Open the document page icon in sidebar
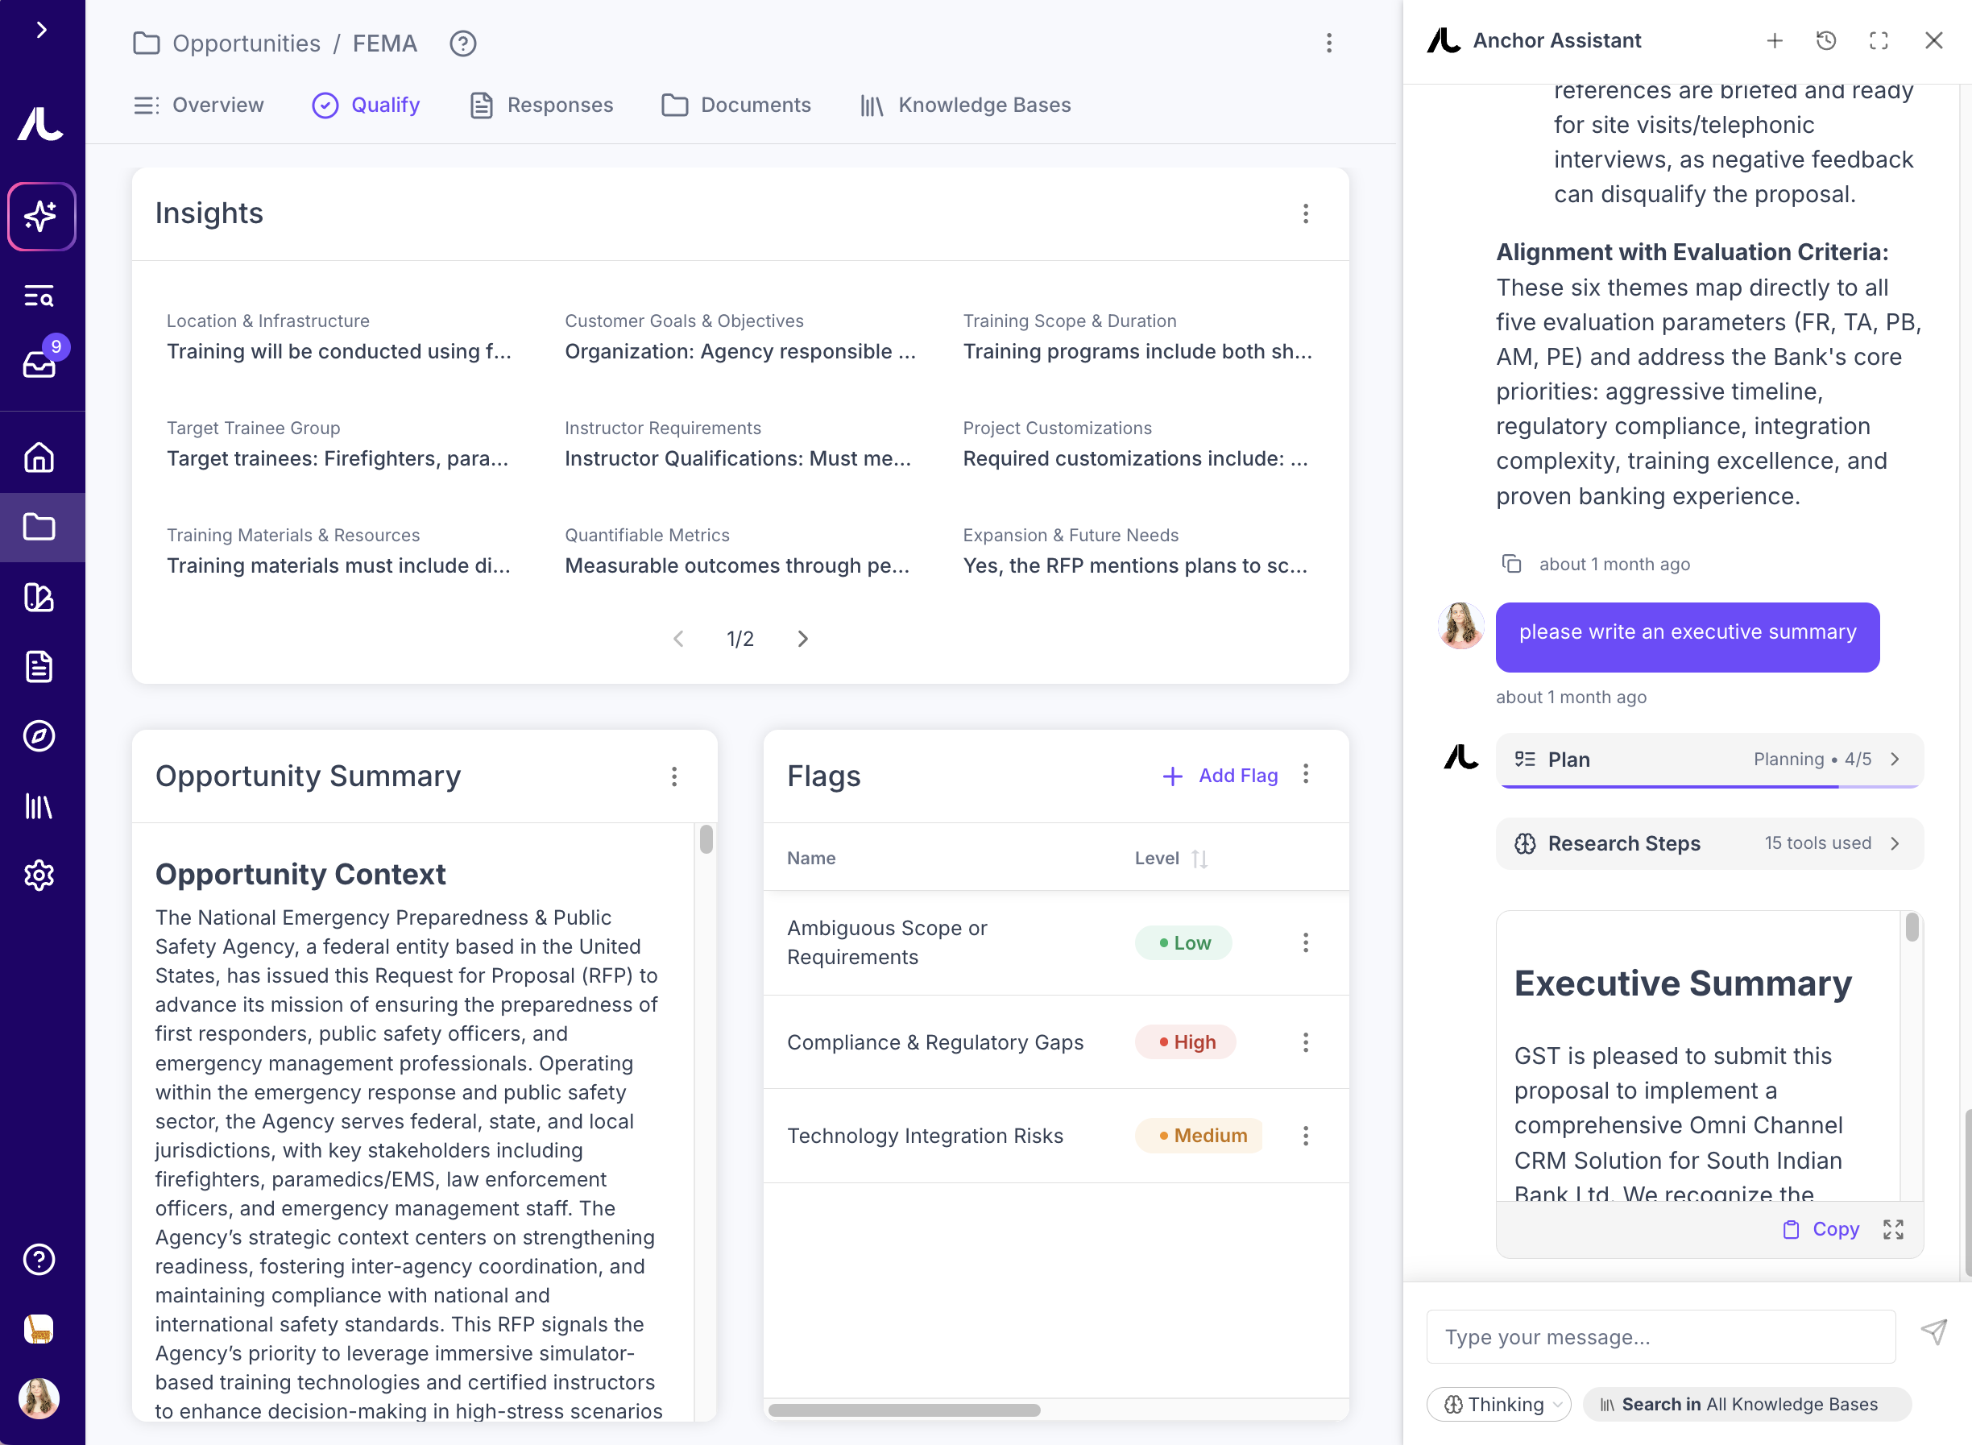 [39, 666]
